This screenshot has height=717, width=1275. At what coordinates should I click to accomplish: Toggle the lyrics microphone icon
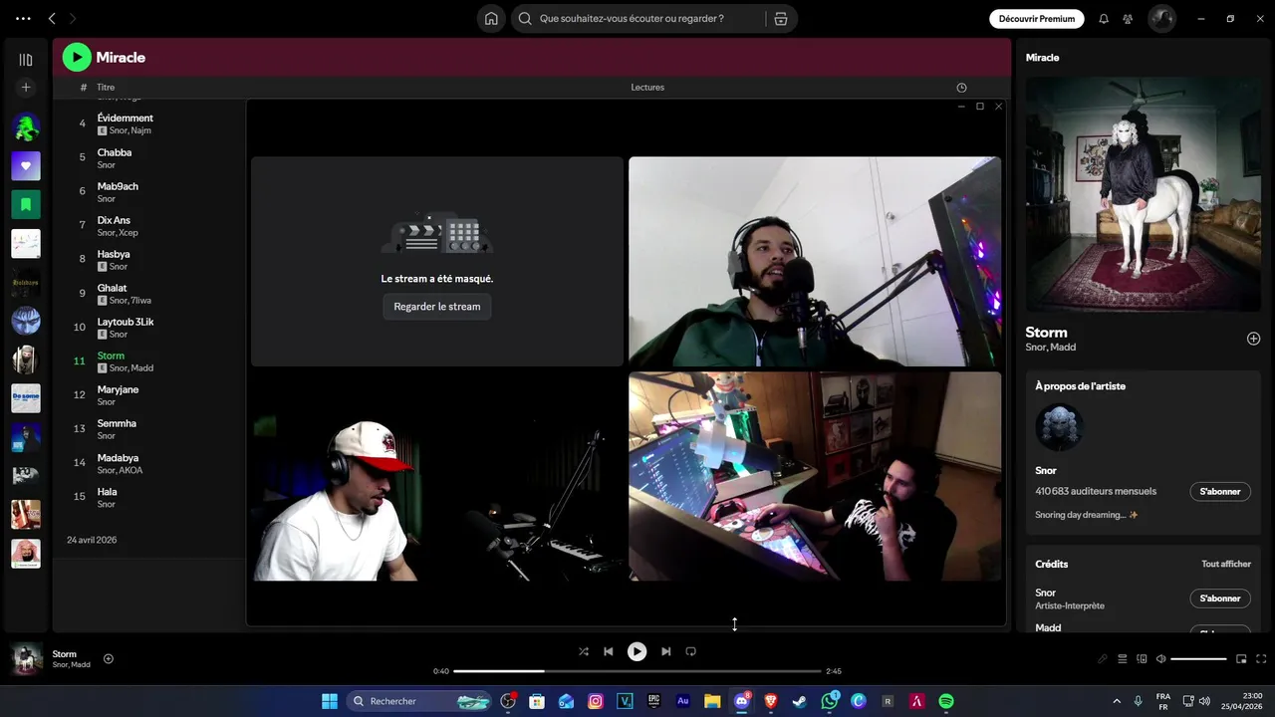[x=1103, y=658]
